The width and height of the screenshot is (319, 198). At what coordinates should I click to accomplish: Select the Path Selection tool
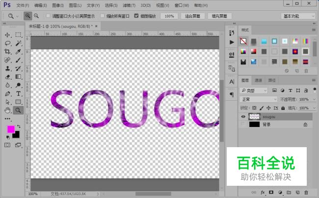click(7, 102)
